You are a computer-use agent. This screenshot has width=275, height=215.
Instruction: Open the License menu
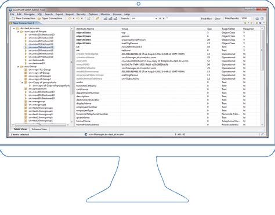click(x=117, y=15)
